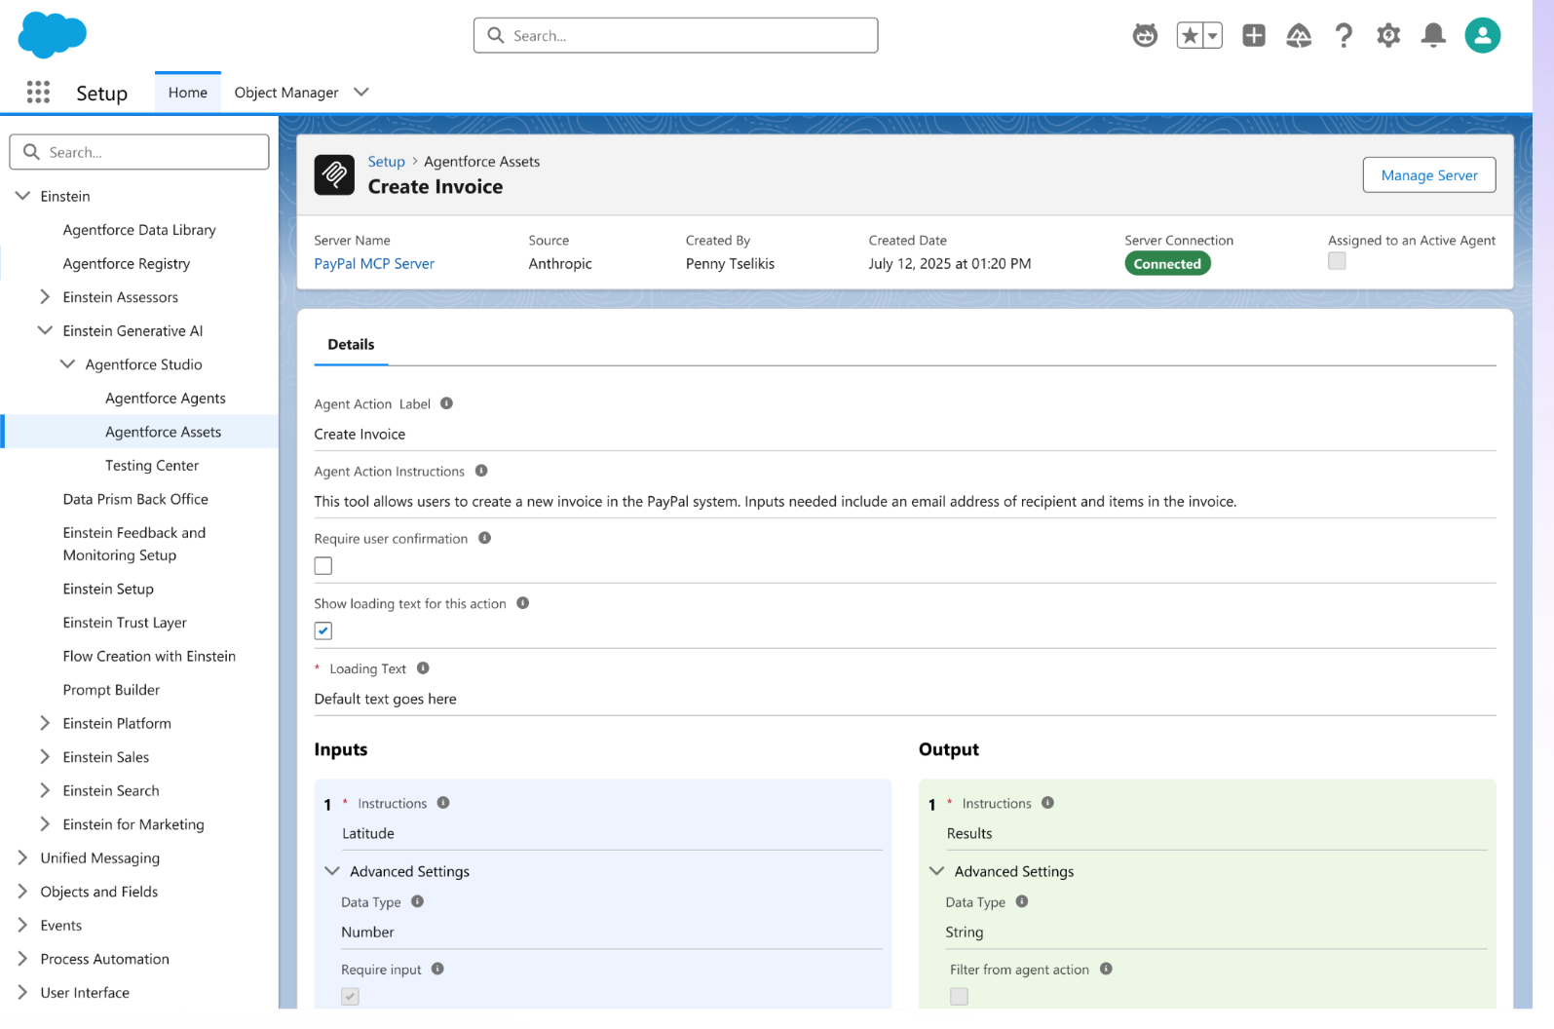The width and height of the screenshot is (1554, 1029).
Task: Click the global Search field
Action: [x=675, y=36]
